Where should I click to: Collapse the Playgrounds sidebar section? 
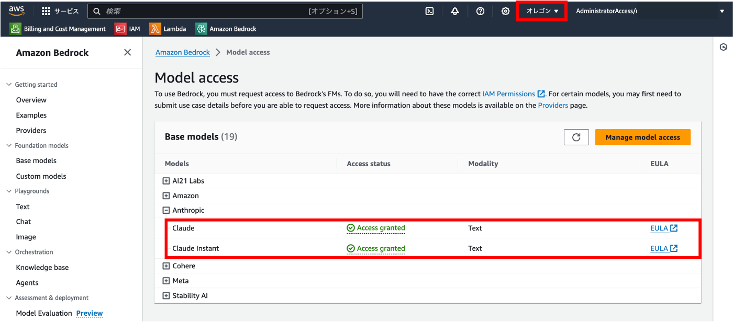(9, 191)
